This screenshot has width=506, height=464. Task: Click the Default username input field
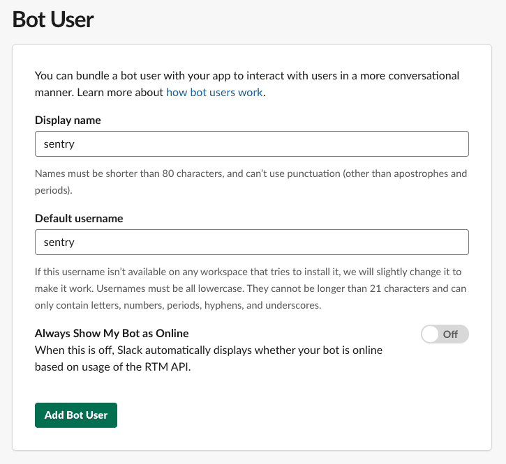click(252, 242)
